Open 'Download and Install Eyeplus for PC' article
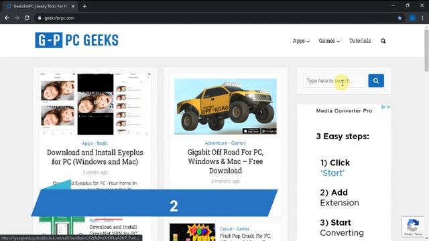The height and width of the screenshot is (241, 429). (x=95, y=157)
